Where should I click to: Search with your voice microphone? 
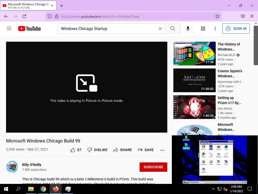pyautogui.click(x=188, y=29)
